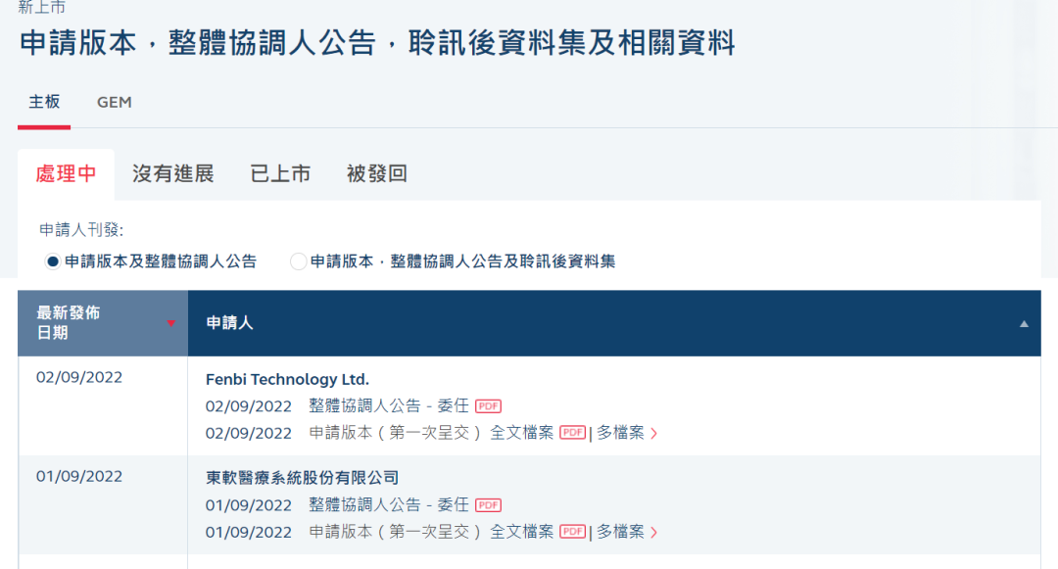Viewport: 1058px width, 569px height.
Task: Open 東軟醫療 全文檔案 PDF icon
Action: pyautogui.click(x=572, y=532)
